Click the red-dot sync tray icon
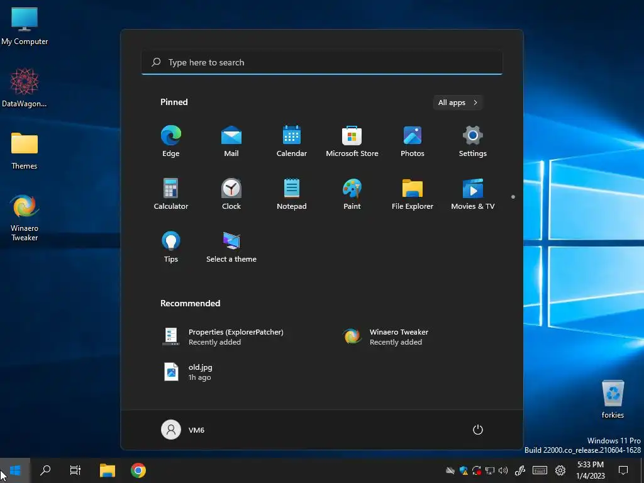The image size is (644, 483). coord(477,470)
